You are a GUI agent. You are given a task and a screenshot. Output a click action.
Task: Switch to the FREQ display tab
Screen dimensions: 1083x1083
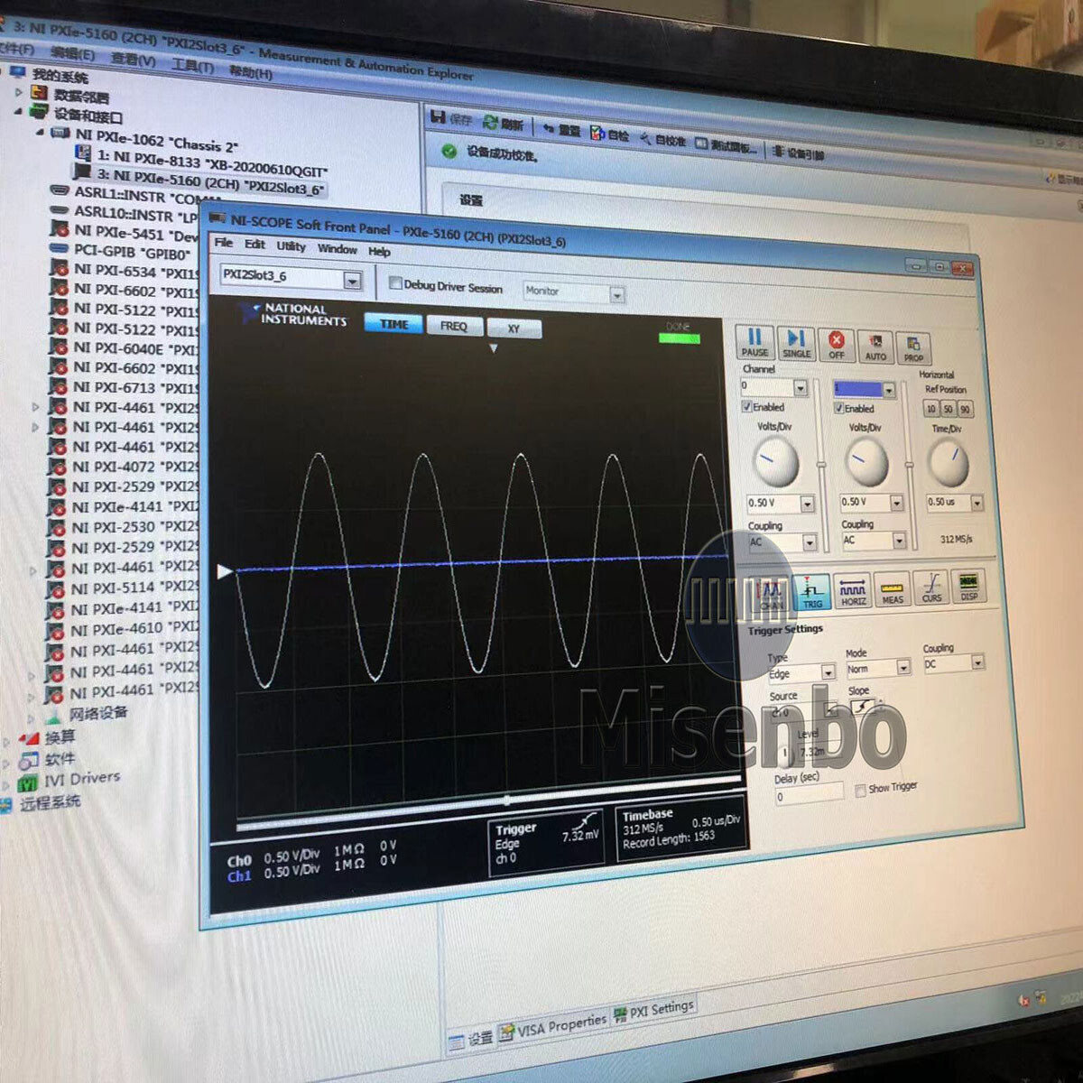tap(454, 326)
